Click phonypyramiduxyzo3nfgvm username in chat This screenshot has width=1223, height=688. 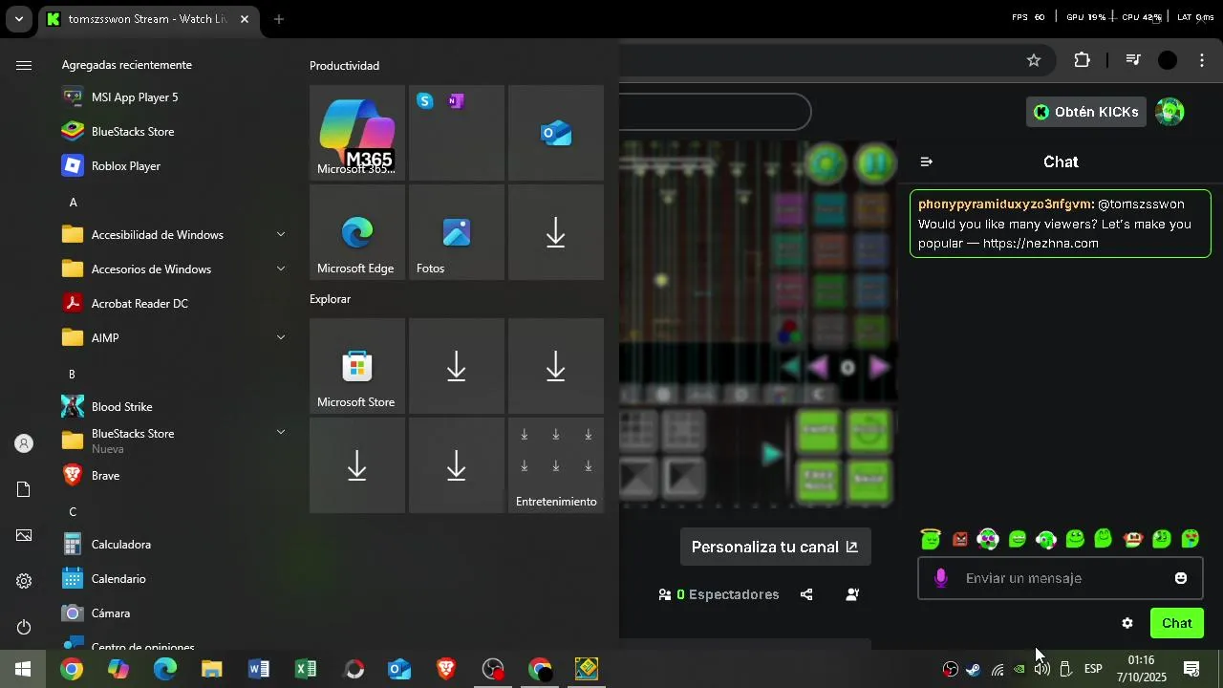(x=1004, y=204)
